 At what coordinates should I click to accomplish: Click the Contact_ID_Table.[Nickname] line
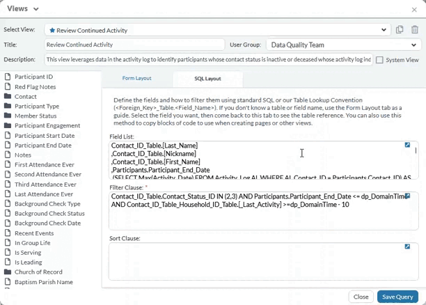coord(154,154)
